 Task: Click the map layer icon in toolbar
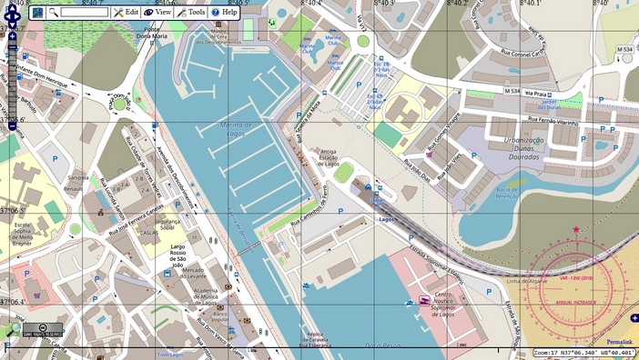[38, 13]
